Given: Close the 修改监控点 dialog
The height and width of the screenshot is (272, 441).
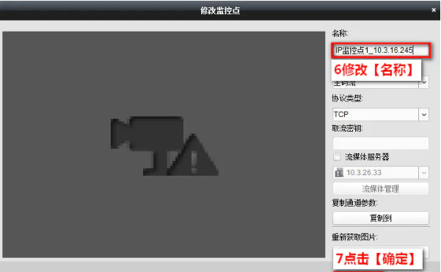Looking at the screenshot, I should pyautogui.click(x=434, y=10).
